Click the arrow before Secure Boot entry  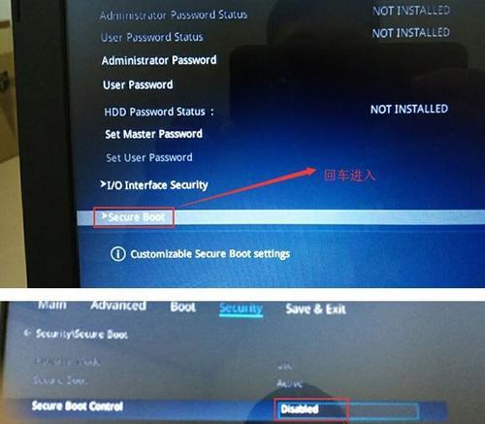coord(104,216)
